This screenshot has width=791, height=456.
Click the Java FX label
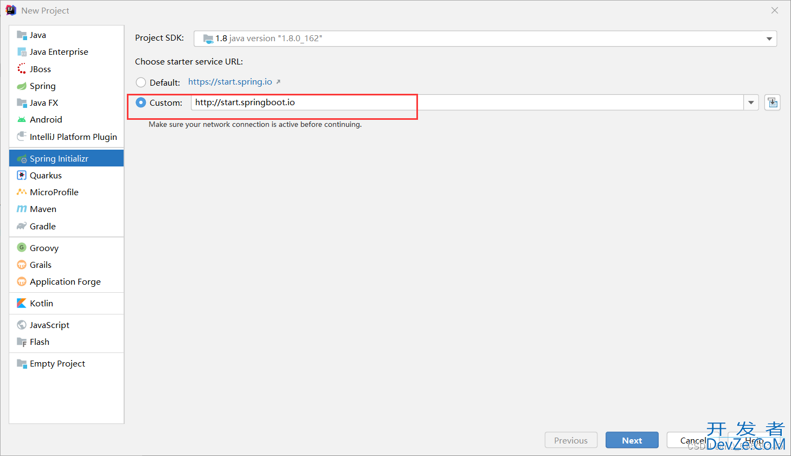pyautogui.click(x=44, y=103)
